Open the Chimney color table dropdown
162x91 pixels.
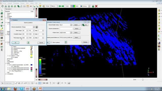click(89, 6)
